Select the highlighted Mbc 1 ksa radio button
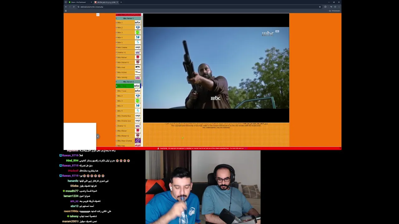Screen dimensions: 399x224 [x=117, y=86]
